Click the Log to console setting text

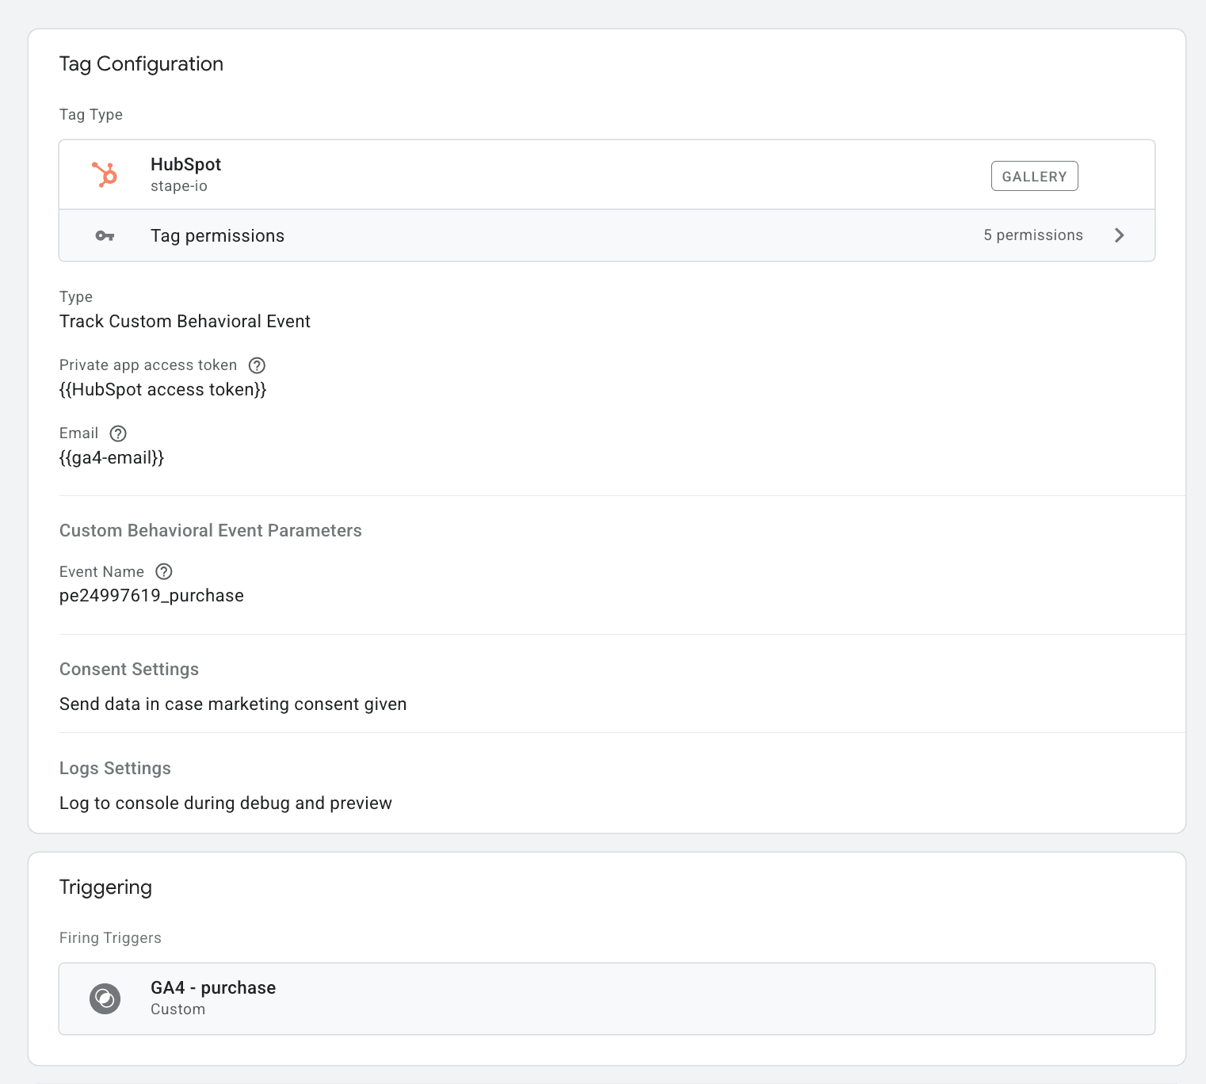pyautogui.click(x=226, y=803)
